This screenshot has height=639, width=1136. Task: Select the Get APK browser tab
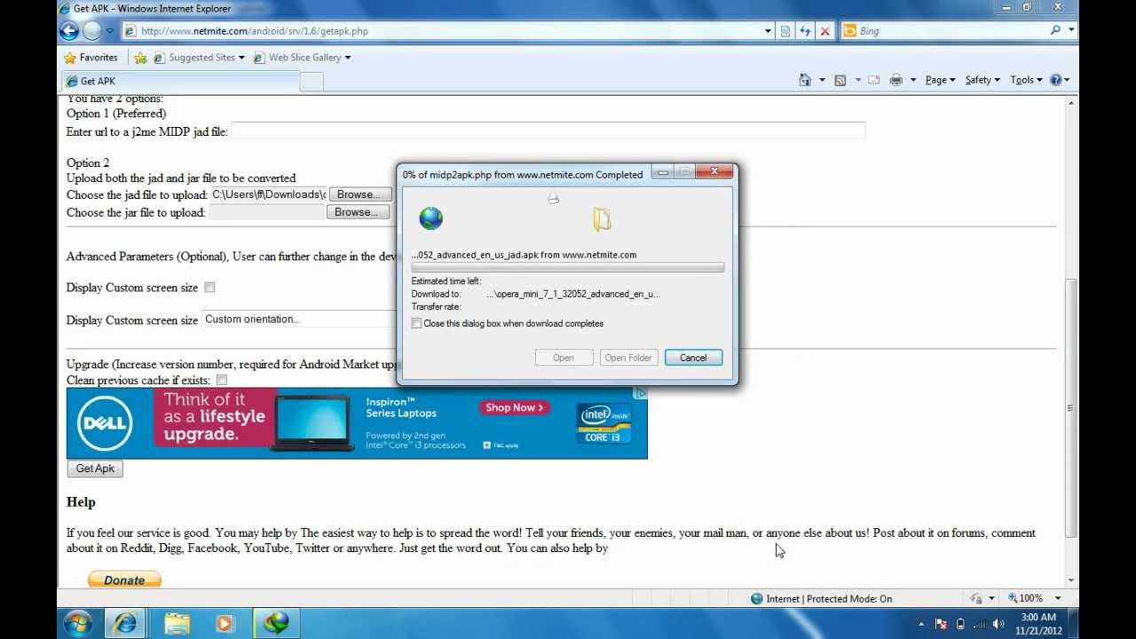tap(180, 81)
